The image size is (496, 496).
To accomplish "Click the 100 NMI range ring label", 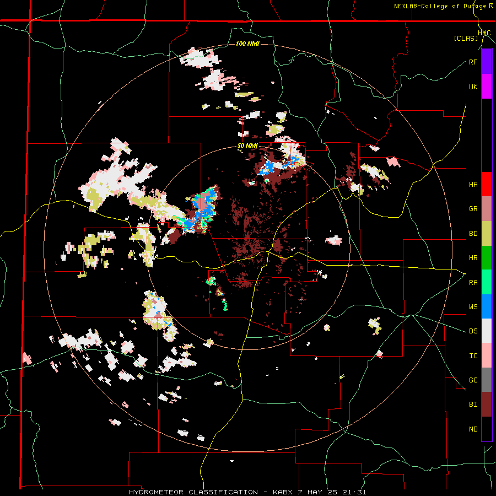I will [x=247, y=44].
